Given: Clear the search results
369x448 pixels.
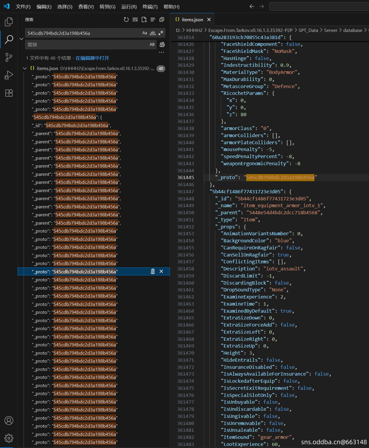Looking at the screenshot, I should (x=135, y=20).
